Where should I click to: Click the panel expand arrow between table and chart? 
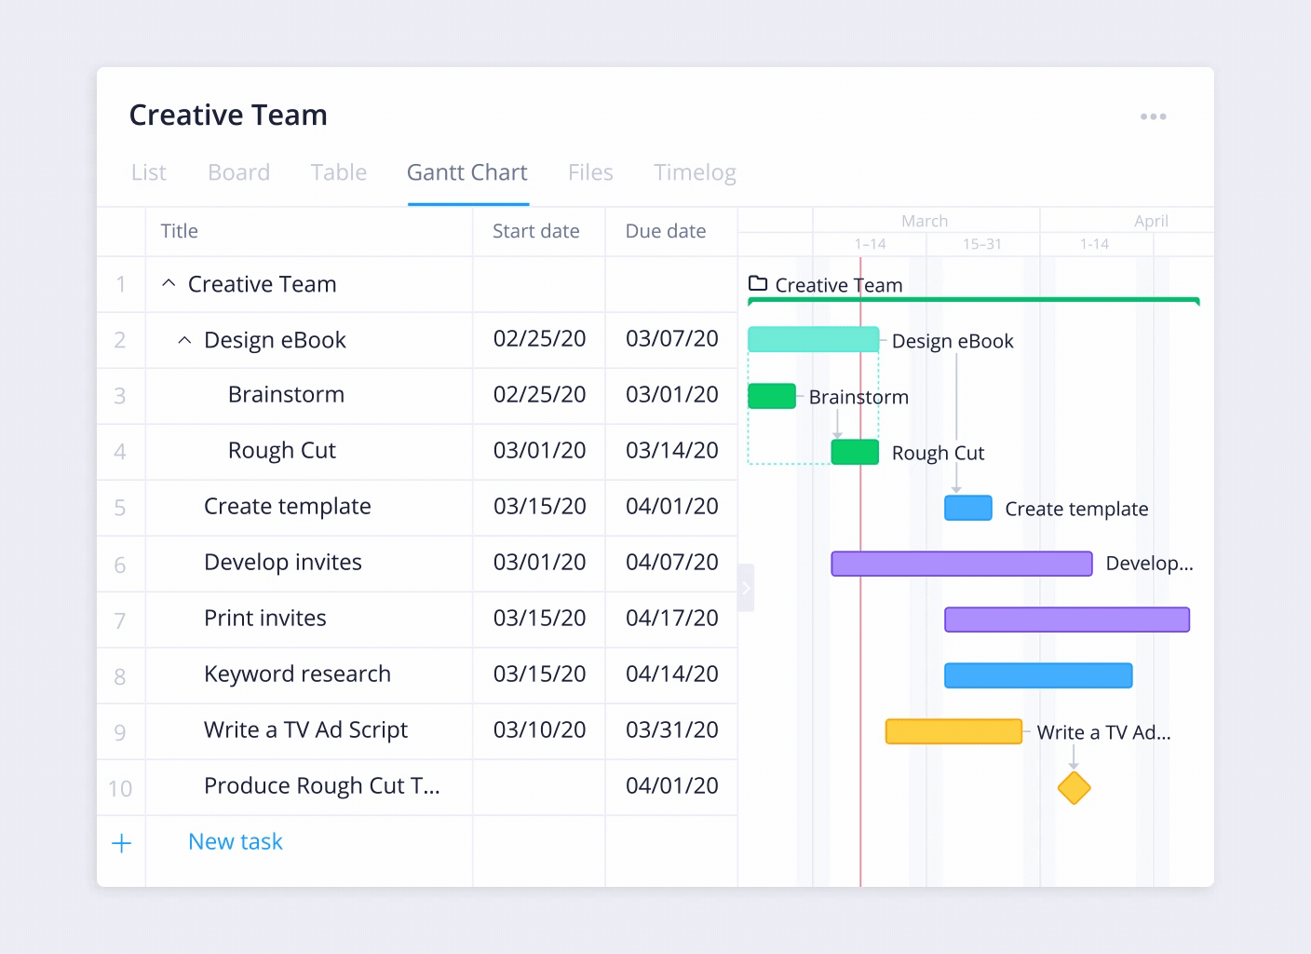746,588
